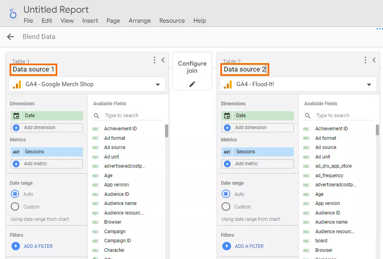Screen dimensions: 383x259
Task: Click ADD A FILTER in Table 2
Action: 249,246
